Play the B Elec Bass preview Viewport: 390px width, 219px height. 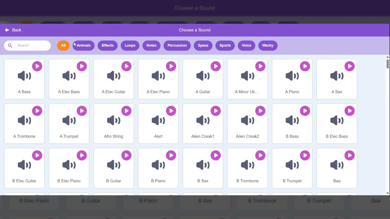click(349, 111)
